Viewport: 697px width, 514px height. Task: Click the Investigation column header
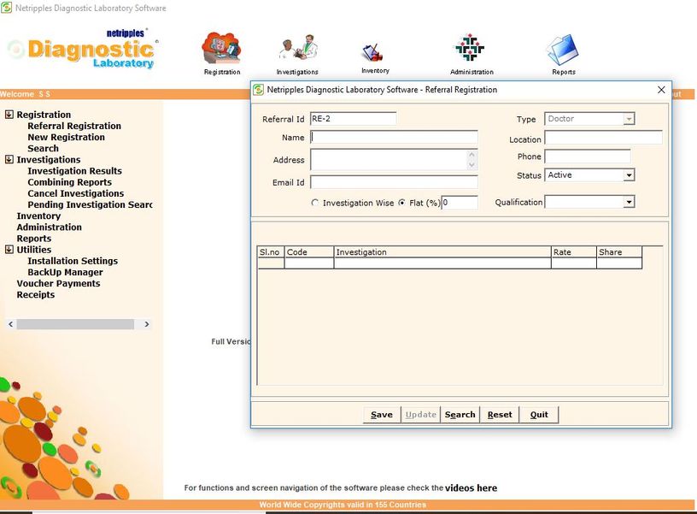click(x=442, y=252)
